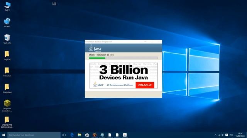Viewport: 247px width, 138px height.
Task: Click the FRA input language indicator
Action: click(231, 135)
